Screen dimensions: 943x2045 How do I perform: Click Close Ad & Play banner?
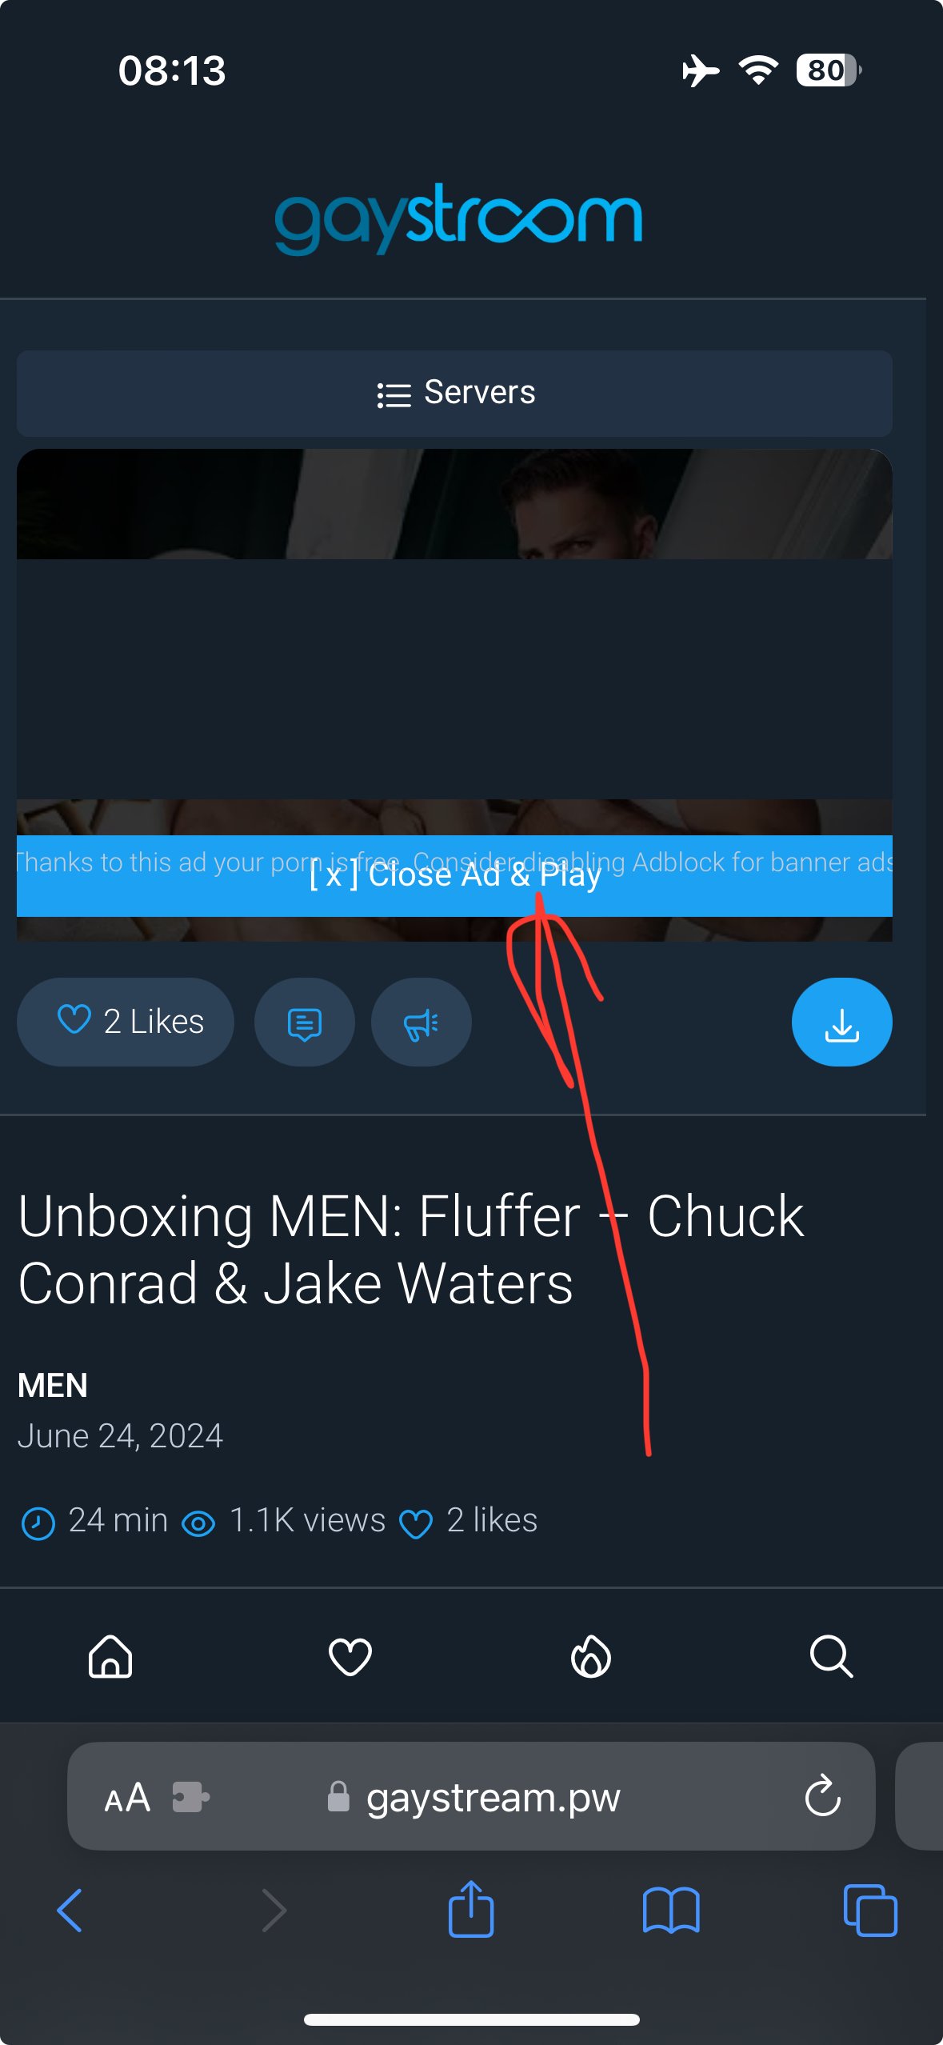[454, 876]
